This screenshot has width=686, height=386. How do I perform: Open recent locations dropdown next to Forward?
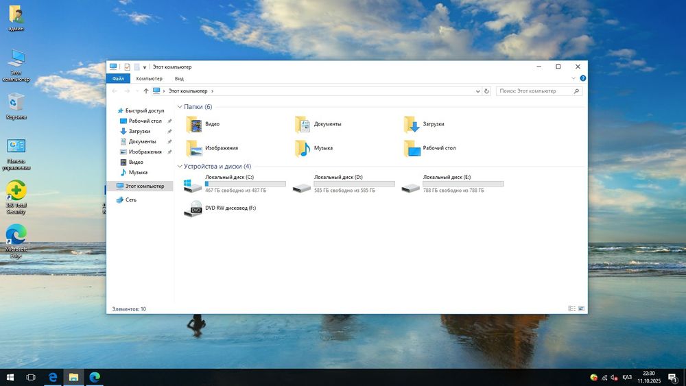click(x=137, y=91)
